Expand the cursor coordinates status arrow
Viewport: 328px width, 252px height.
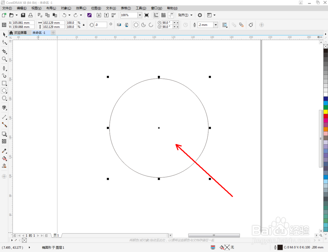[x=29, y=247]
